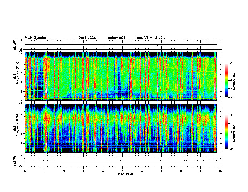Click the '6' kHz tick on ch.2 frequency axis
Image resolution: width=248 pixels, height=192 pixels.
tap(22, 124)
